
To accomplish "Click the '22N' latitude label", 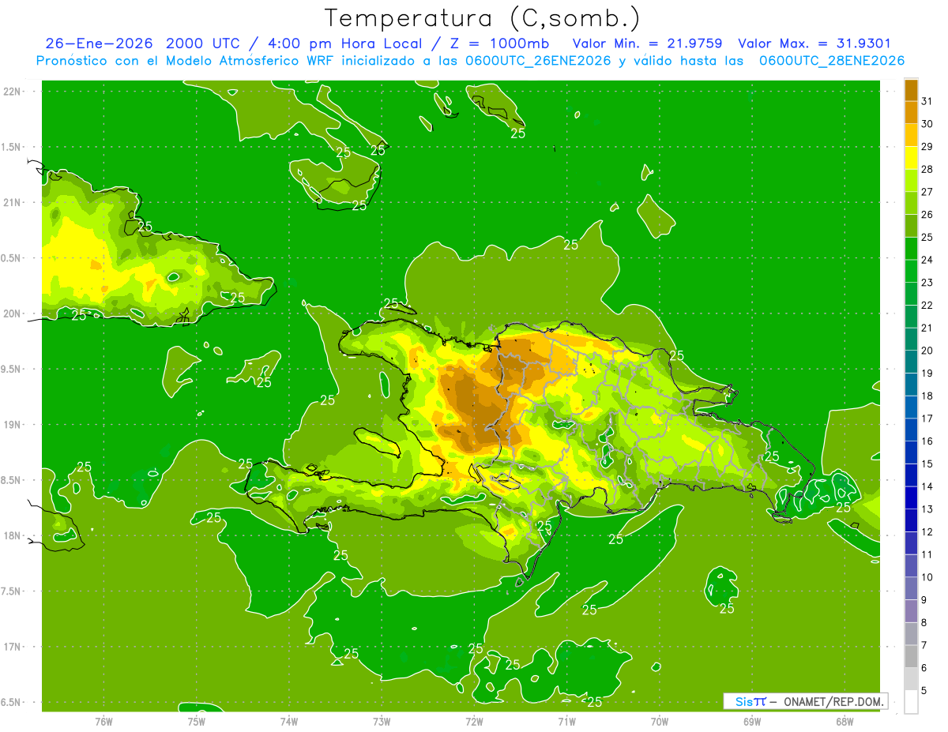I will click(x=13, y=91).
